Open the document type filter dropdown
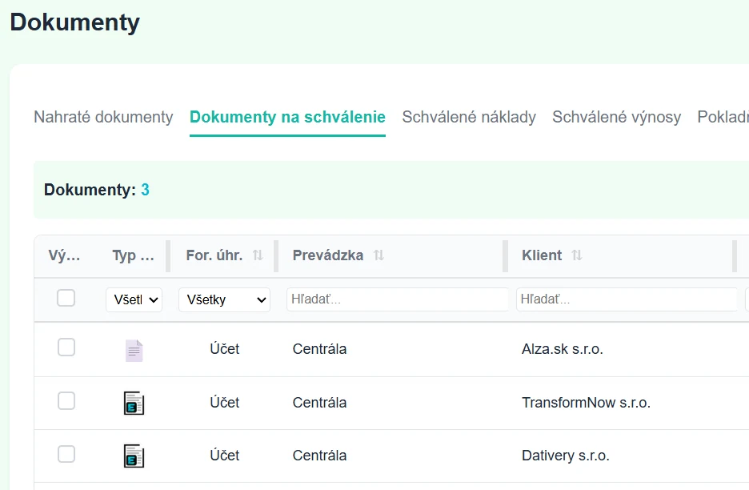 tap(134, 299)
